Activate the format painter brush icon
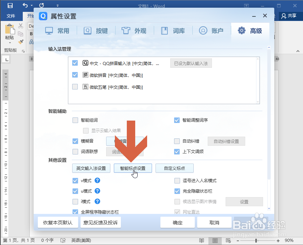Image resolution: width=303 pixels, height=245 pixels. click(x=20, y=42)
